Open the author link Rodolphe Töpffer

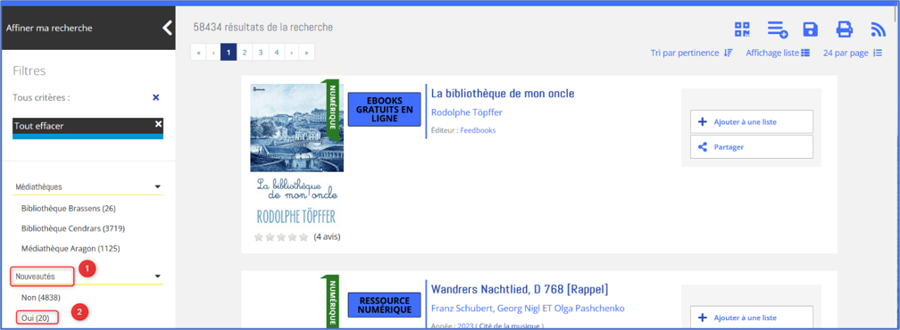[467, 112]
